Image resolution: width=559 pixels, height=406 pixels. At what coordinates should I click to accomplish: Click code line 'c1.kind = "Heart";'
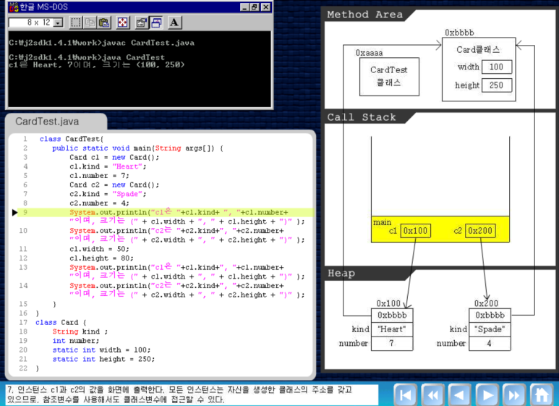108,166
